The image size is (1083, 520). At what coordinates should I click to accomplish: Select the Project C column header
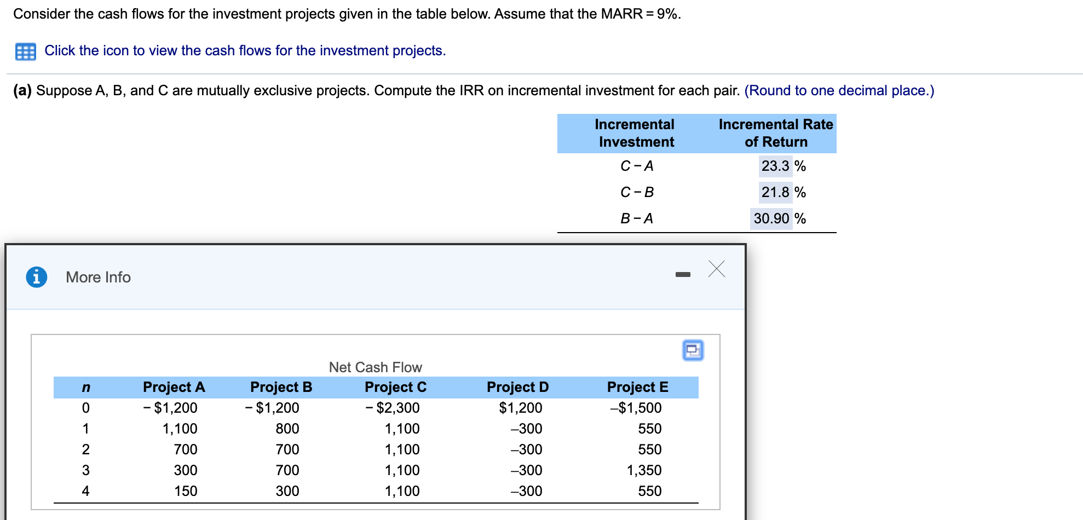pyautogui.click(x=395, y=387)
